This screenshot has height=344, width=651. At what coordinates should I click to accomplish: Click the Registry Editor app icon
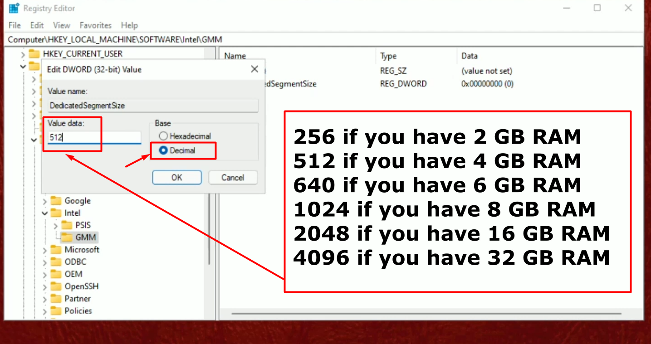14,8
